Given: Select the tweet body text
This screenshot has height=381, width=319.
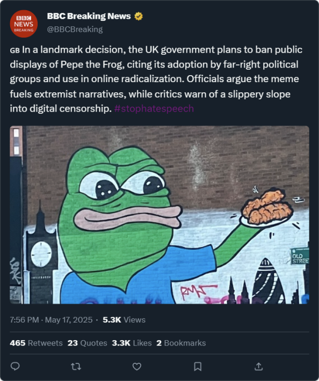Looking at the screenshot, I should (x=156, y=79).
